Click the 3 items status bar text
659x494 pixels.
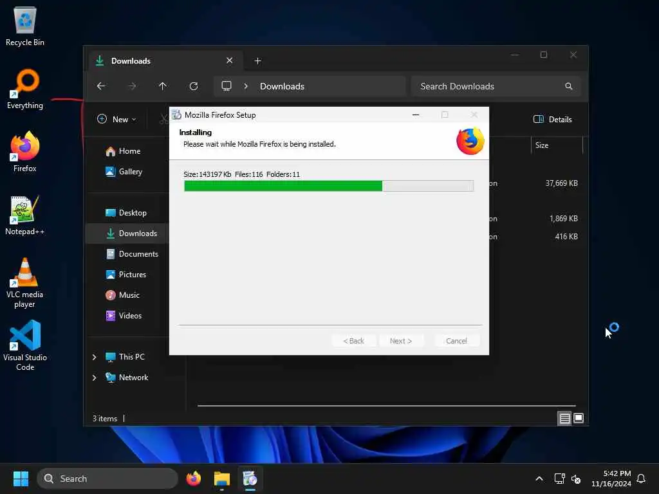pos(105,418)
